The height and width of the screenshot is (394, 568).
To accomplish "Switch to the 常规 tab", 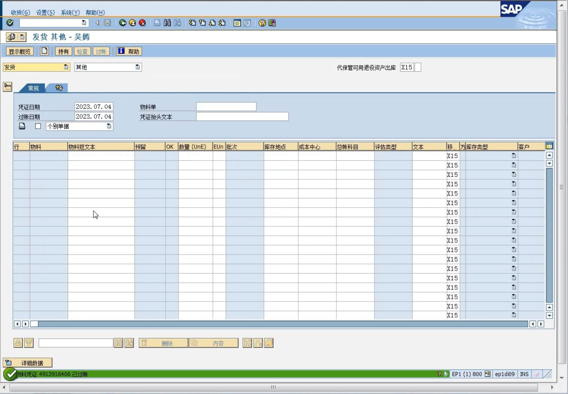I will click(33, 88).
